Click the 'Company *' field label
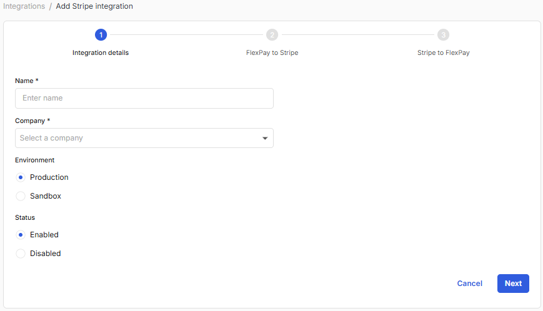 click(32, 121)
